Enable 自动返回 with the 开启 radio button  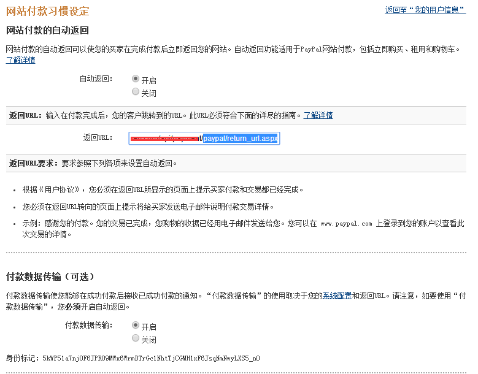tap(136, 79)
